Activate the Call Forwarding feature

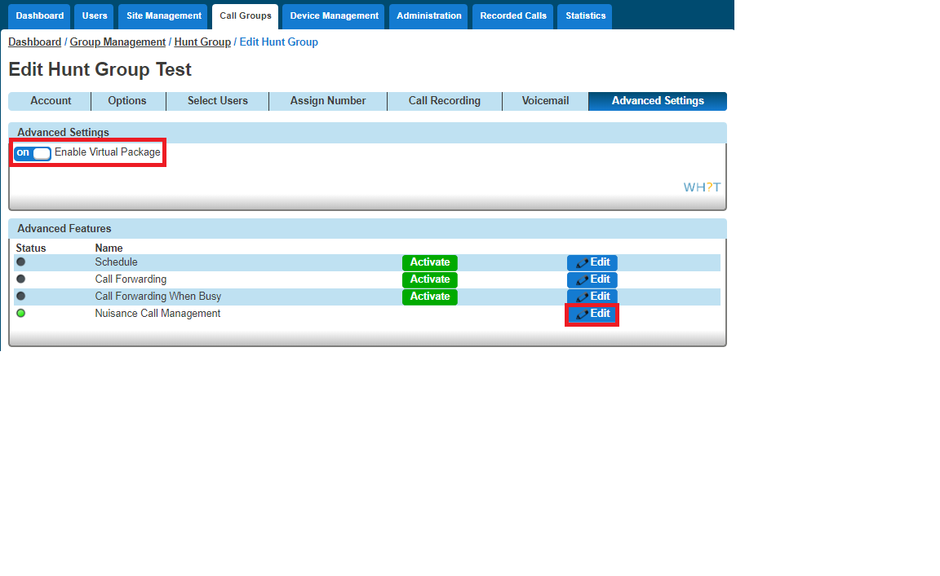click(x=430, y=279)
